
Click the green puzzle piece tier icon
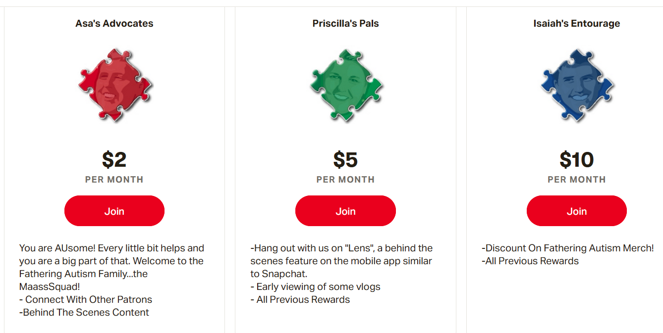coord(346,85)
